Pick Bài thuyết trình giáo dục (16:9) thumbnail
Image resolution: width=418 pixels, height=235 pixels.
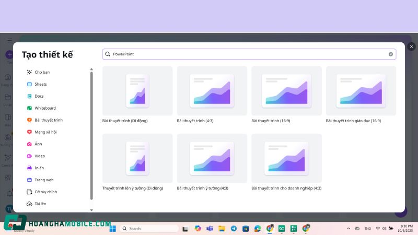pyautogui.click(x=361, y=91)
